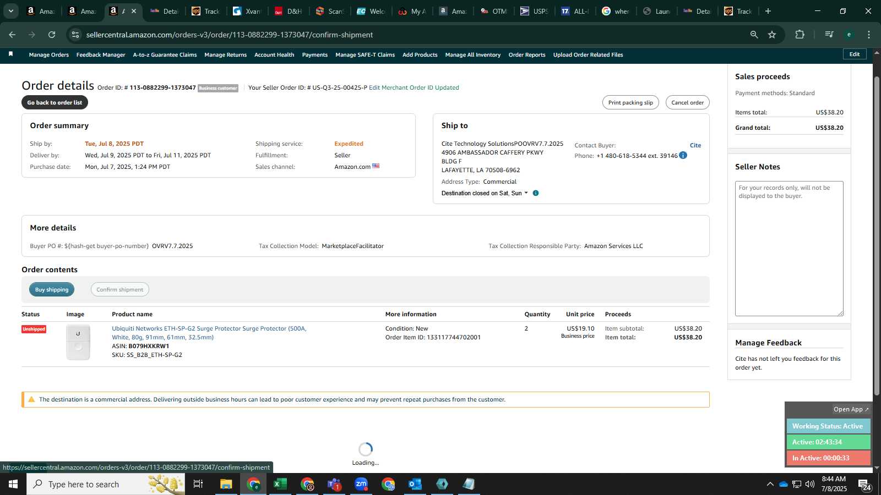Image resolution: width=881 pixels, height=495 pixels.
Task: Open the Chrome extensions puzzle icon
Action: click(x=800, y=35)
